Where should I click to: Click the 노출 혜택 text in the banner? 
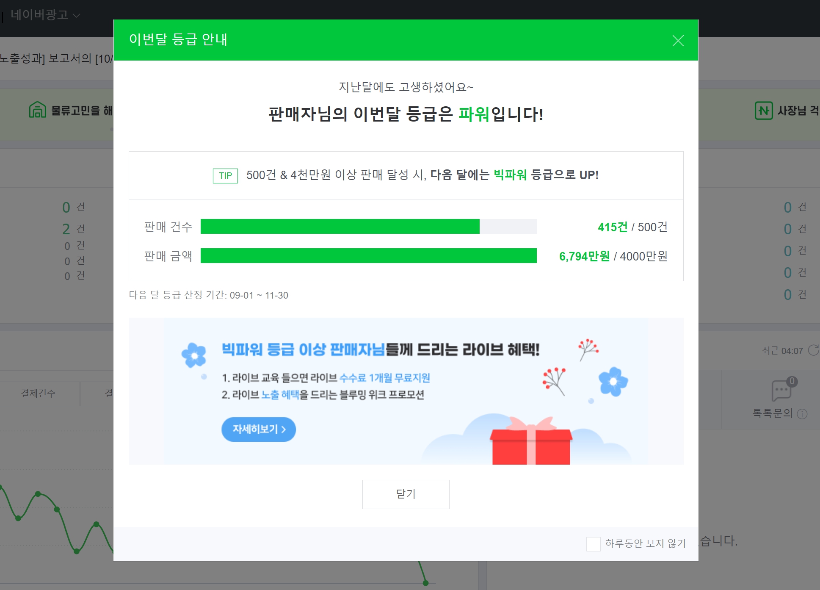[280, 395]
